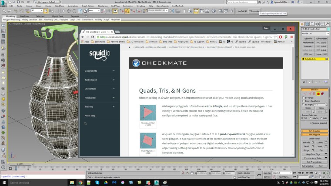Click the Extrude button in Edit Polygons
This screenshot has height=186, width=331.
306,143
